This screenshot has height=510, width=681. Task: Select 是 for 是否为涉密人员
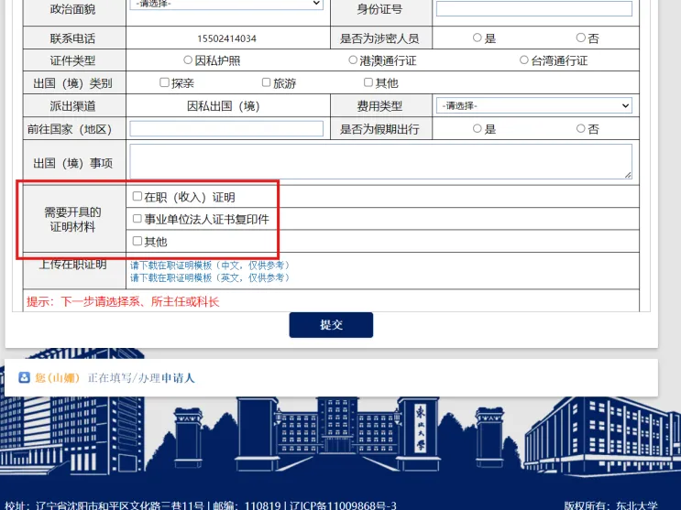pos(478,38)
